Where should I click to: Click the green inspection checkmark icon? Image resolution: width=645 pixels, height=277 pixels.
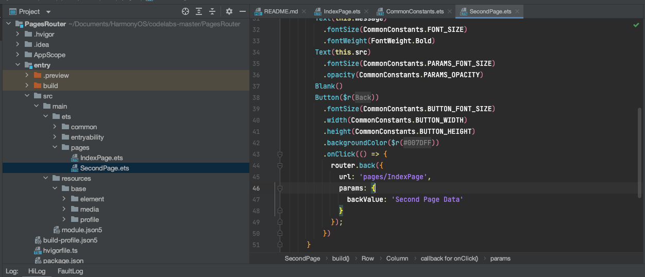636,25
